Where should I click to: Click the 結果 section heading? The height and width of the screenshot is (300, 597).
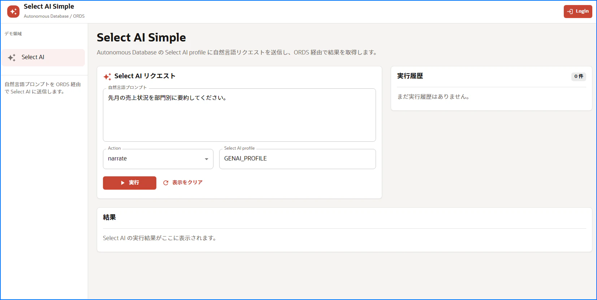[109, 217]
